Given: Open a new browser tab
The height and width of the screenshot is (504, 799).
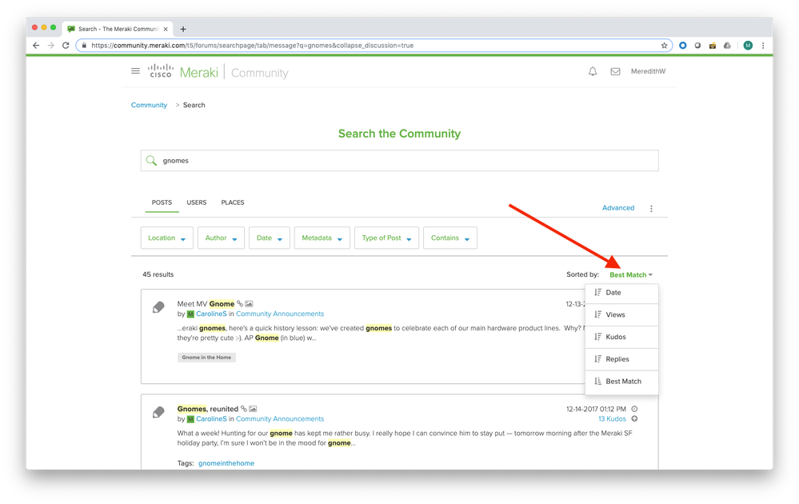Looking at the screenshot, I should [x=183, y=29].
